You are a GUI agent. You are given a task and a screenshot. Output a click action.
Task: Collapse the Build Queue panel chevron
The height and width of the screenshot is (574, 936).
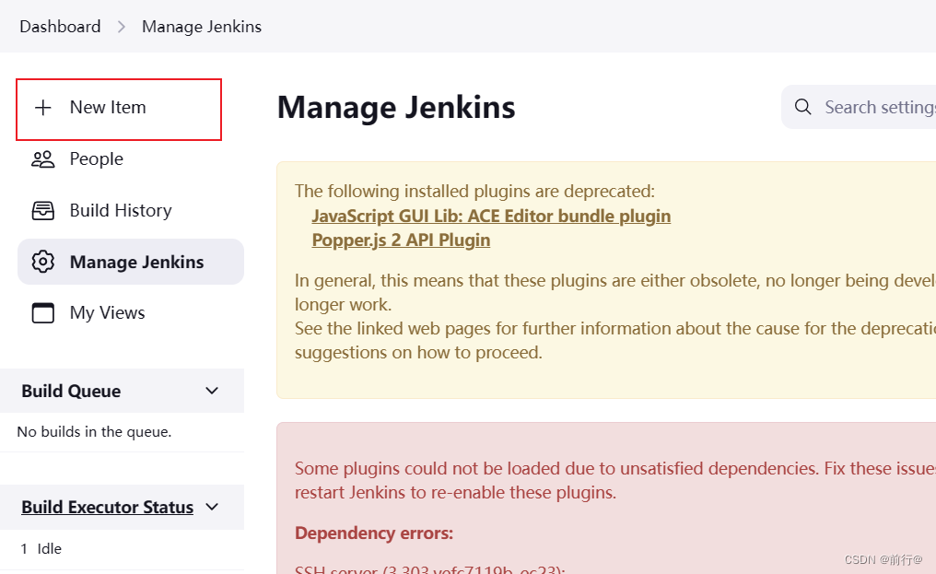pos(212,391)
